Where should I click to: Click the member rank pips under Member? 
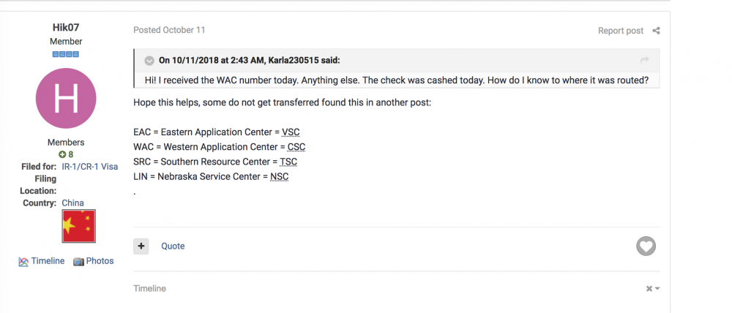tap(66, 54)
